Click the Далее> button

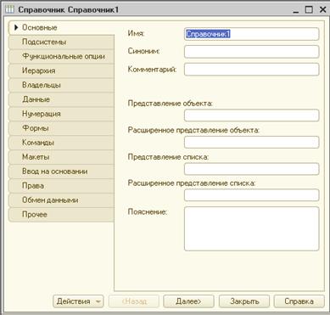(x=188, y=301)
